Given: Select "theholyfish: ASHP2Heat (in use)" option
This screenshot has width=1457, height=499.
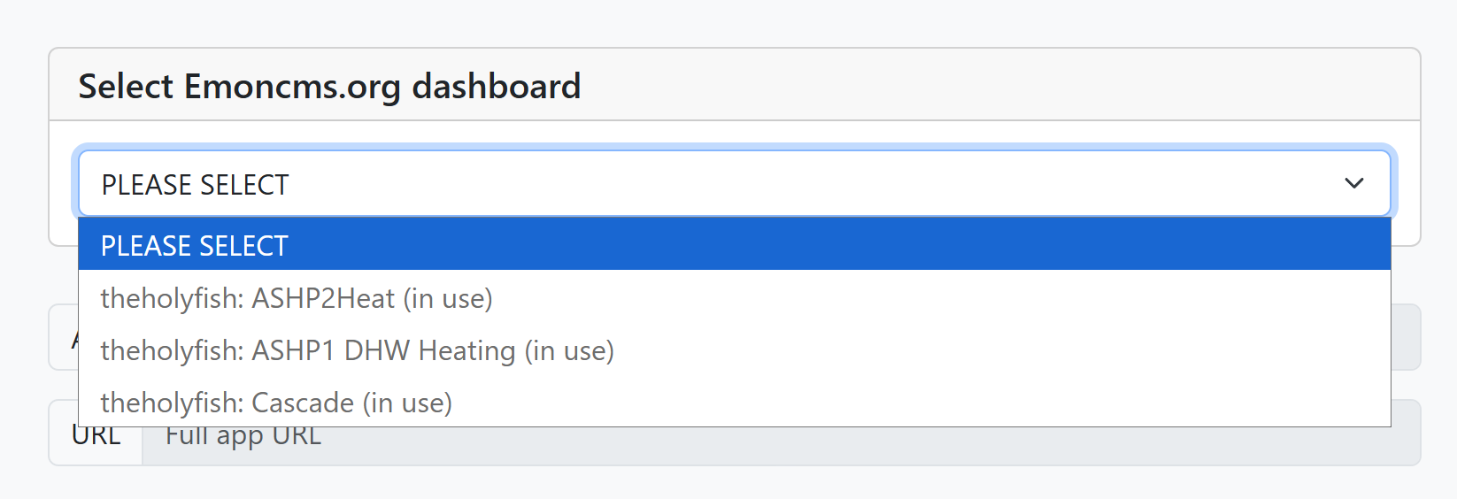Looking at the screenshot, I should click(x=297, y=298).
